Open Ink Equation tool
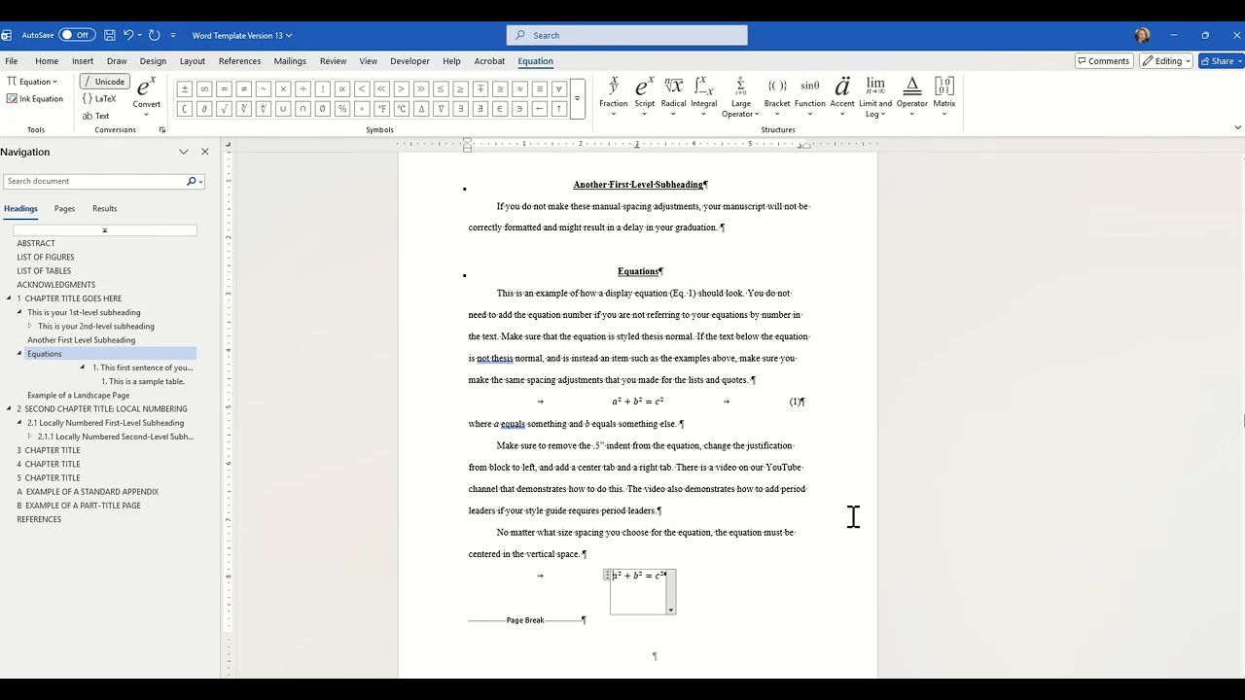 (x=35, y=98)
